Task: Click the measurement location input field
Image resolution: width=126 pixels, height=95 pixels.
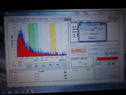Action: tap(86, 44)
